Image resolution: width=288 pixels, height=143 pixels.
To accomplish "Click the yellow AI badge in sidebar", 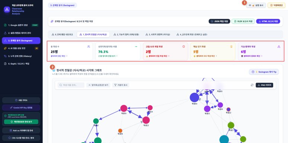I will (37, 48).
